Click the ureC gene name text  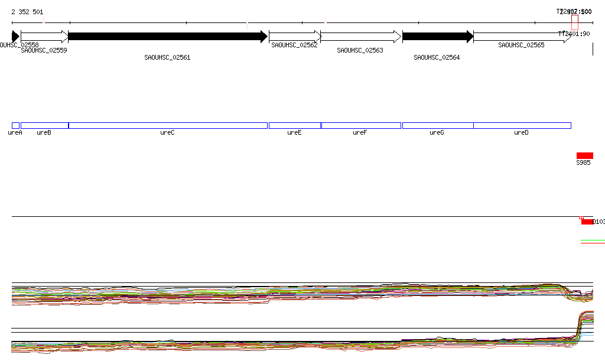(x=167, y=133)
